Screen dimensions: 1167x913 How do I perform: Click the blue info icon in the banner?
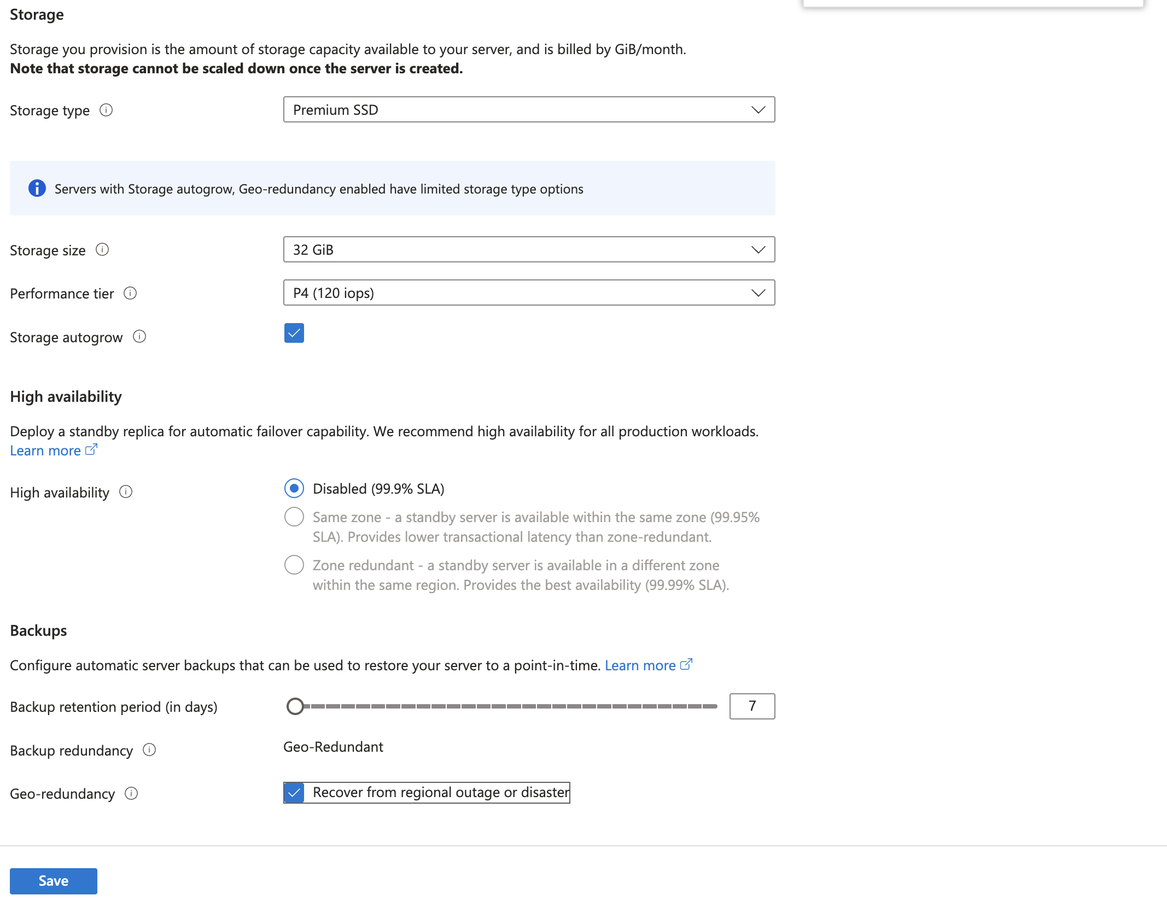click(37, 189)
